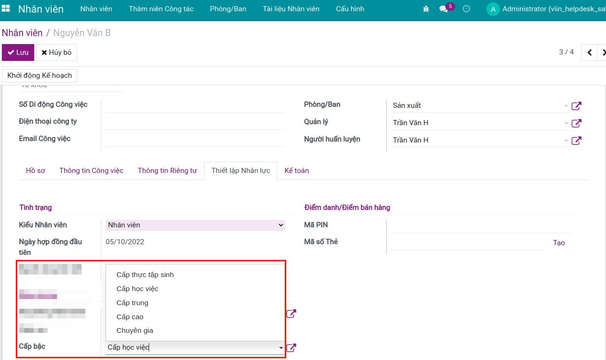Open the conversations message icon
606x360 pixels.
click(x=443, y=9)
